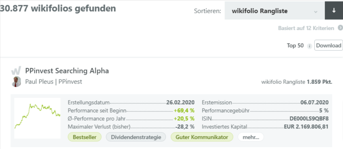Screen dimensions: 343x149
Task: Expand more tags with mehr...
Action: pyautogui.click(x=251, y=137)
